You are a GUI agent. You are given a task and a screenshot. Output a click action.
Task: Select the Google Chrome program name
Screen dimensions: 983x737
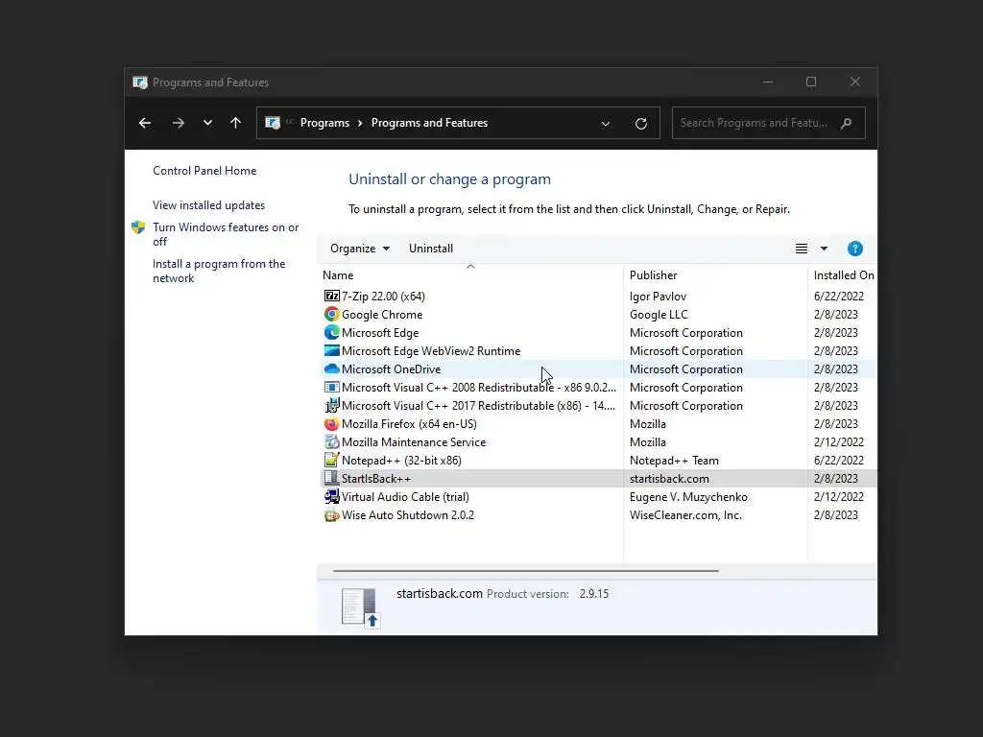[382, 315]
